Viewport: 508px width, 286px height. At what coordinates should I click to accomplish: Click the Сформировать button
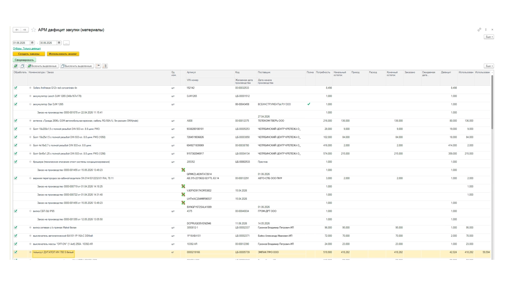tap(24, 60)
